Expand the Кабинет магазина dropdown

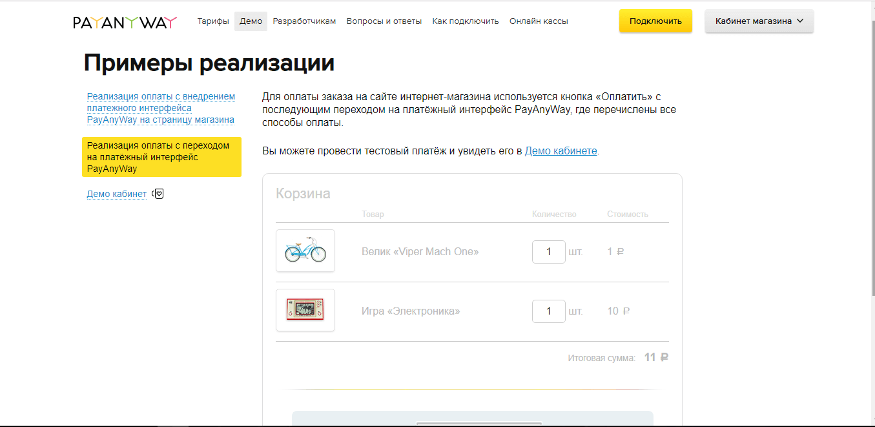tap(759, 21)
